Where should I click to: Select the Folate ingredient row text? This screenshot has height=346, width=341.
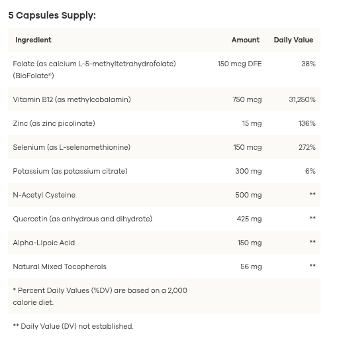tap(94, 70)
